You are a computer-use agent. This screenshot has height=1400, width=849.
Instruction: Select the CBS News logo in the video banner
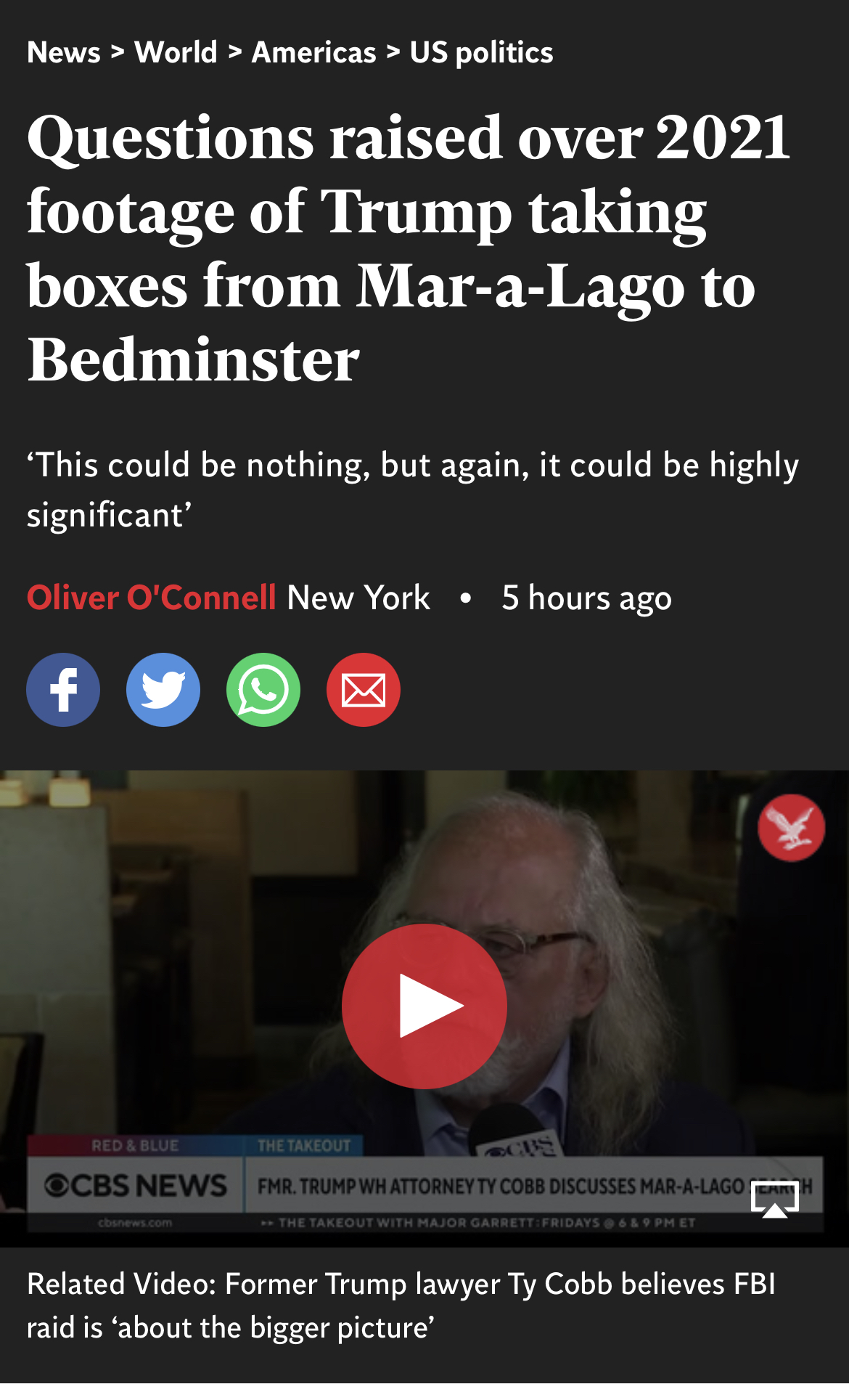click(x=136, y=1186)
